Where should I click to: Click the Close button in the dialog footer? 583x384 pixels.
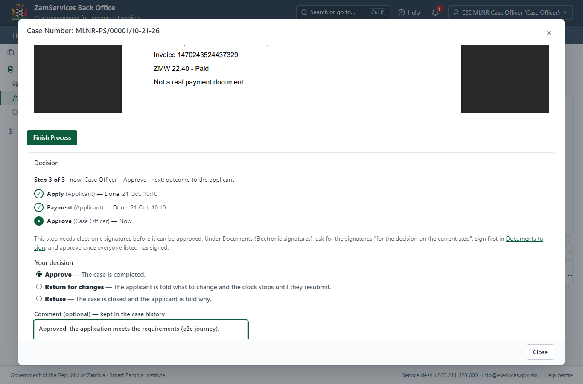[x=540, y=352]
